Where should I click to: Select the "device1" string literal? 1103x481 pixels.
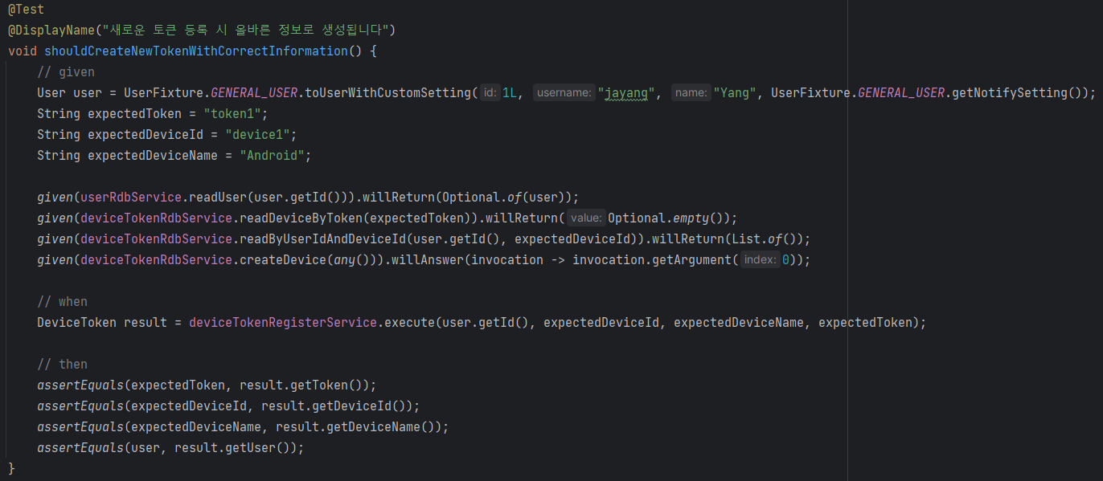tap(258, 135)
